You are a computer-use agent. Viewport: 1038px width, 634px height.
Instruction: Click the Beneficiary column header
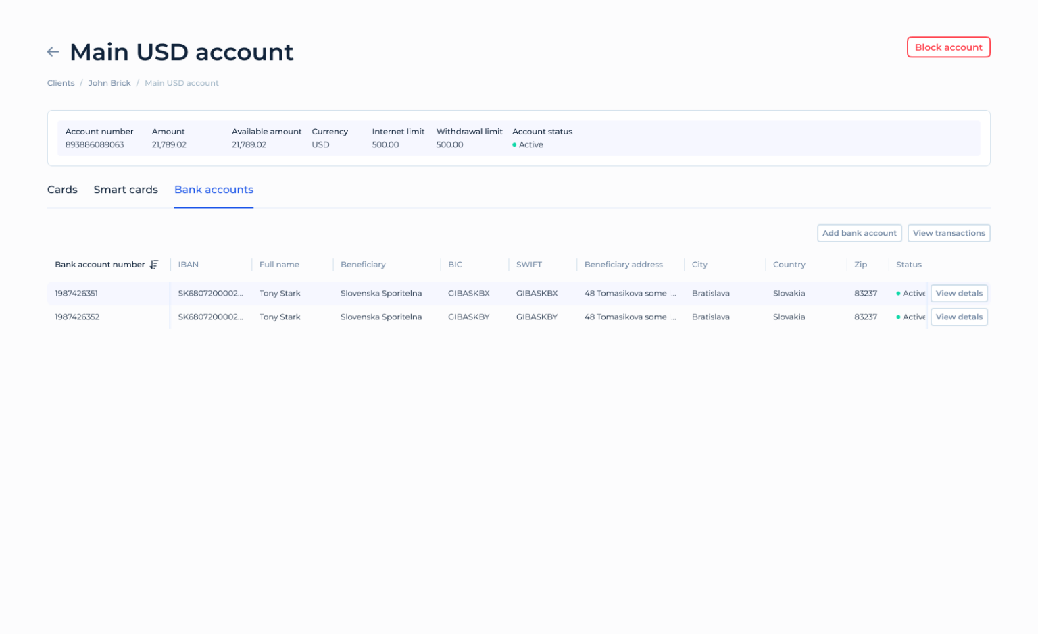tap(363, 264)
